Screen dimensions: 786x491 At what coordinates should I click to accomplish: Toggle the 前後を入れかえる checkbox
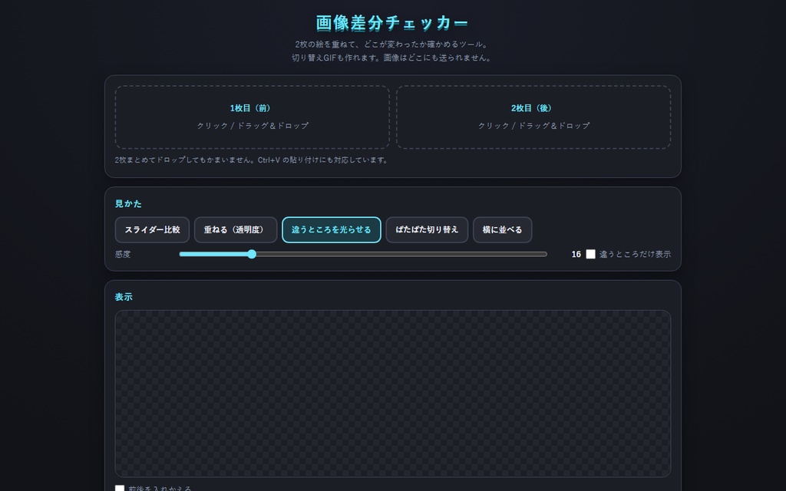pyautogui.click(x=120, y=489)
